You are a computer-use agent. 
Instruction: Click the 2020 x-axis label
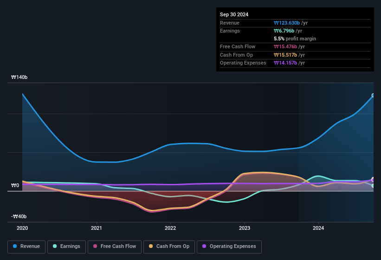tap(22, 228)
